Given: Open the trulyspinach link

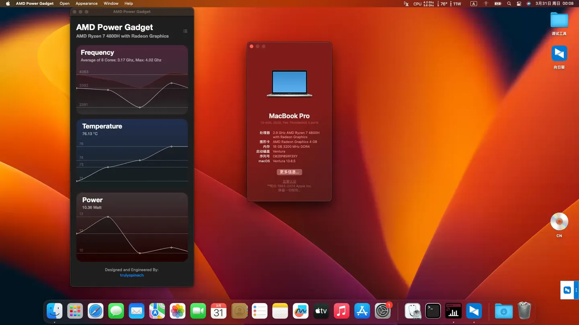Looking at the screenshot, I should tap(131, 275).
